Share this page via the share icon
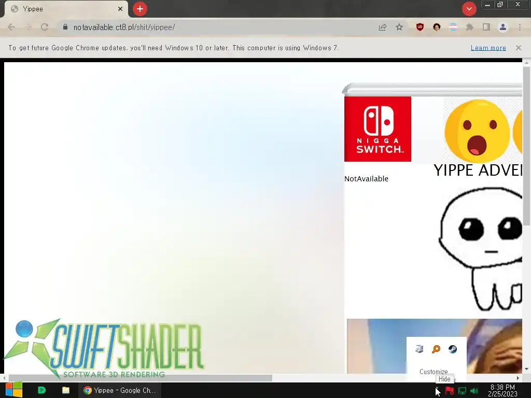This screenshot has height=398, width=531. pos(383,27)
